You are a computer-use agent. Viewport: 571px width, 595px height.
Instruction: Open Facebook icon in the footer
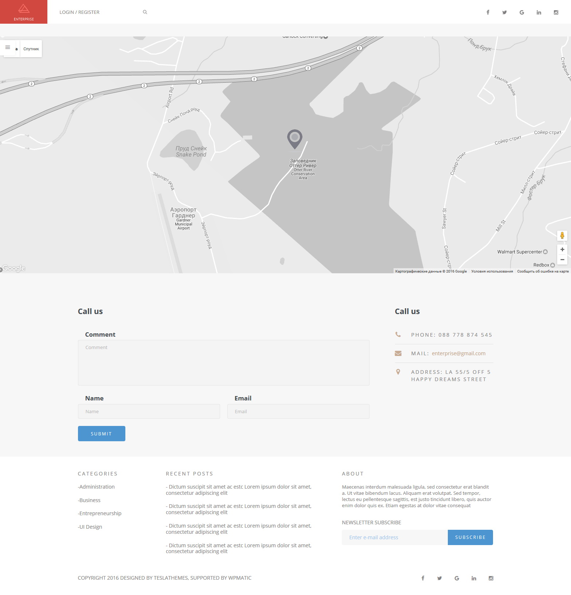423,578
